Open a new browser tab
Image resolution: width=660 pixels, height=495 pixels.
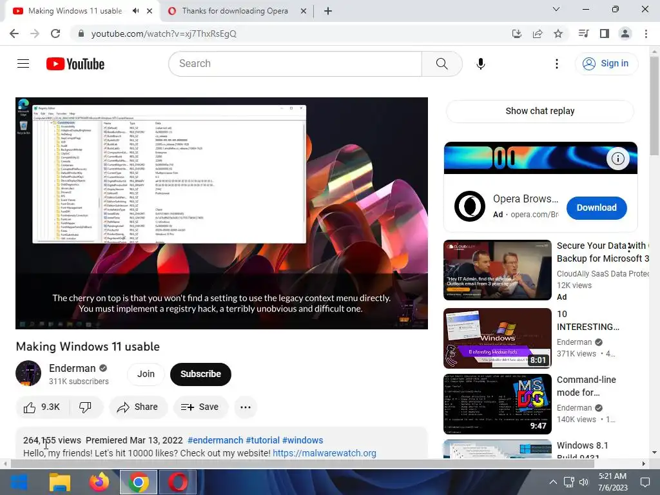click(x=328, y=11)
